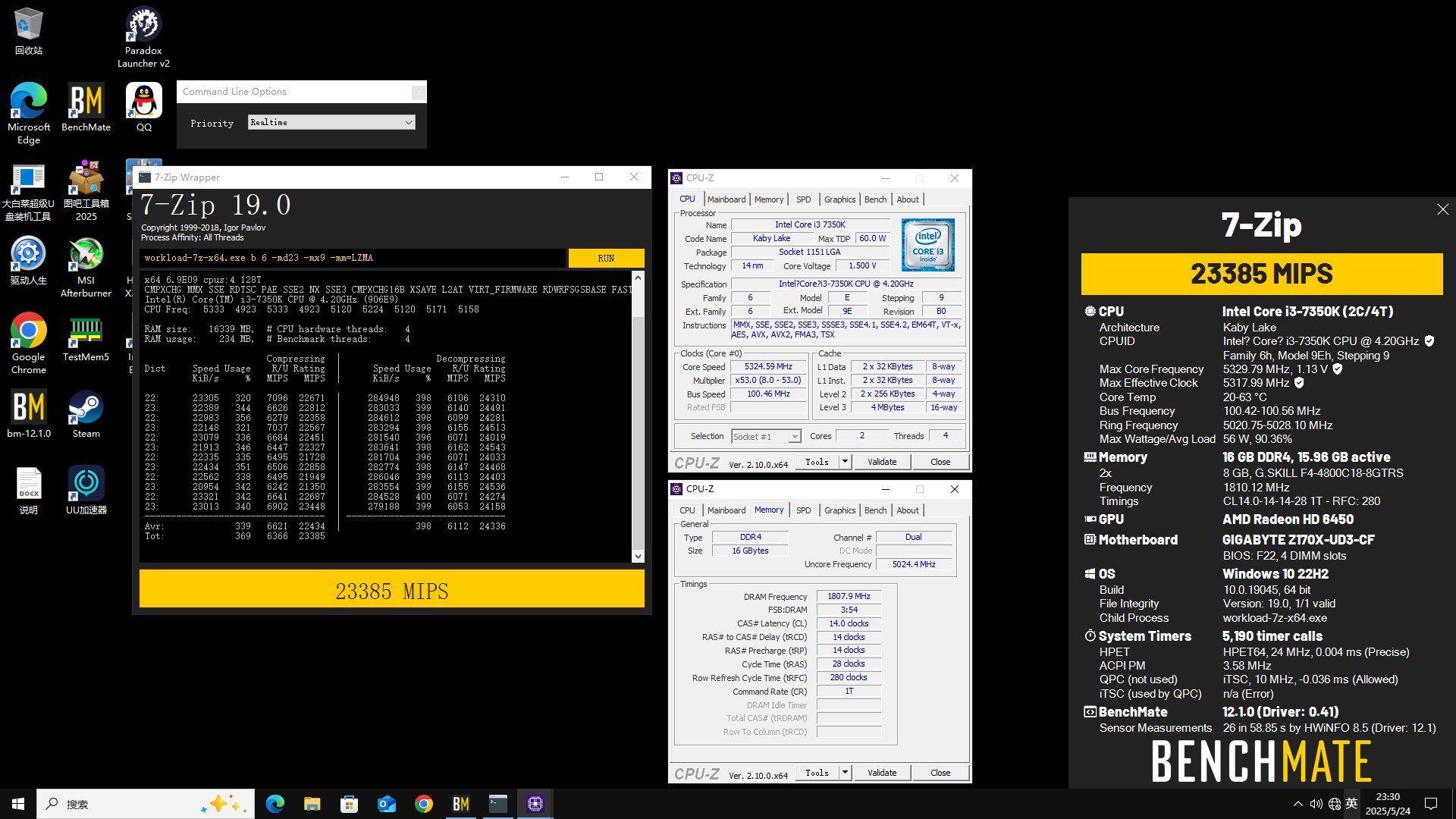The image size is (1456, 819).
Task: Open Google Chrome desktop shortcut
Action: [x=29, y=343]
